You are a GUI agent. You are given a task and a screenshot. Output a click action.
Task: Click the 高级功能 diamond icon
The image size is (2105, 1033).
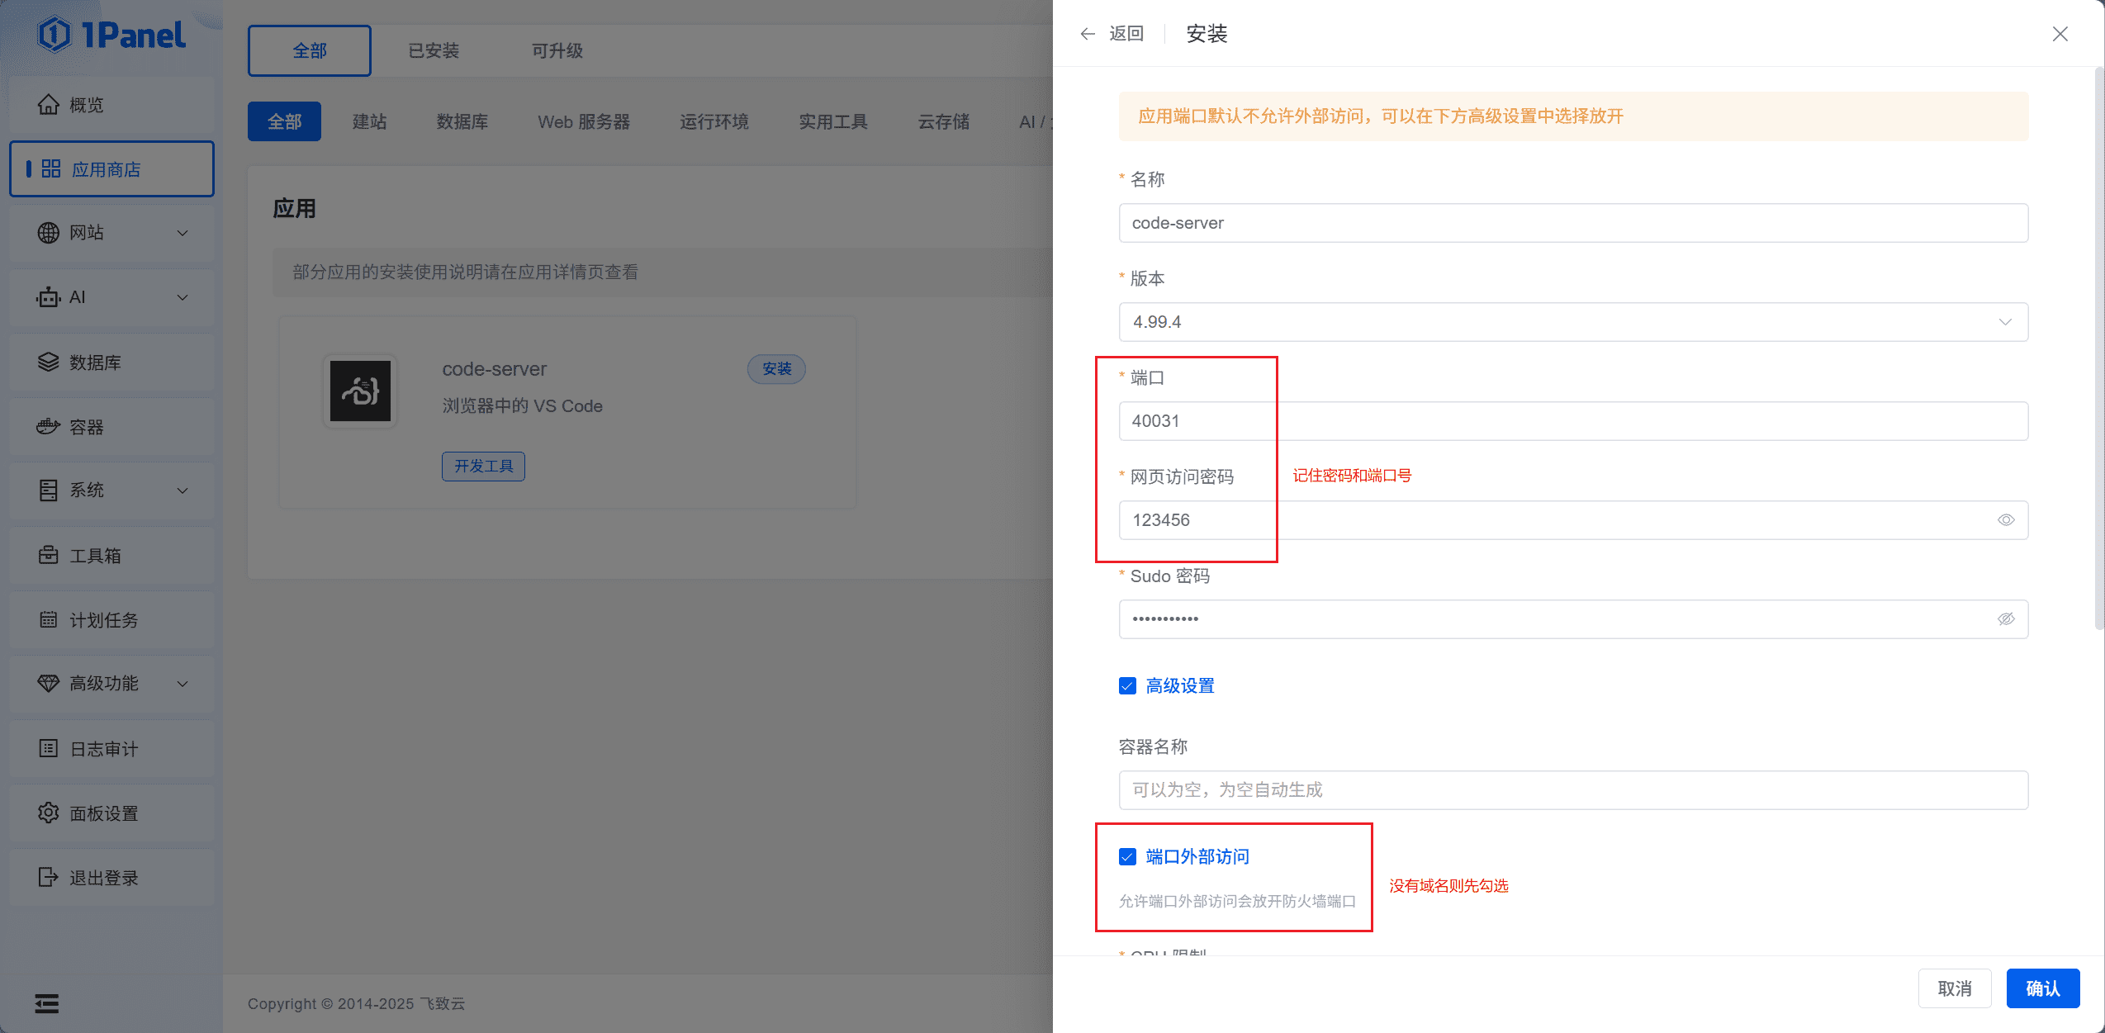[49, 684]
